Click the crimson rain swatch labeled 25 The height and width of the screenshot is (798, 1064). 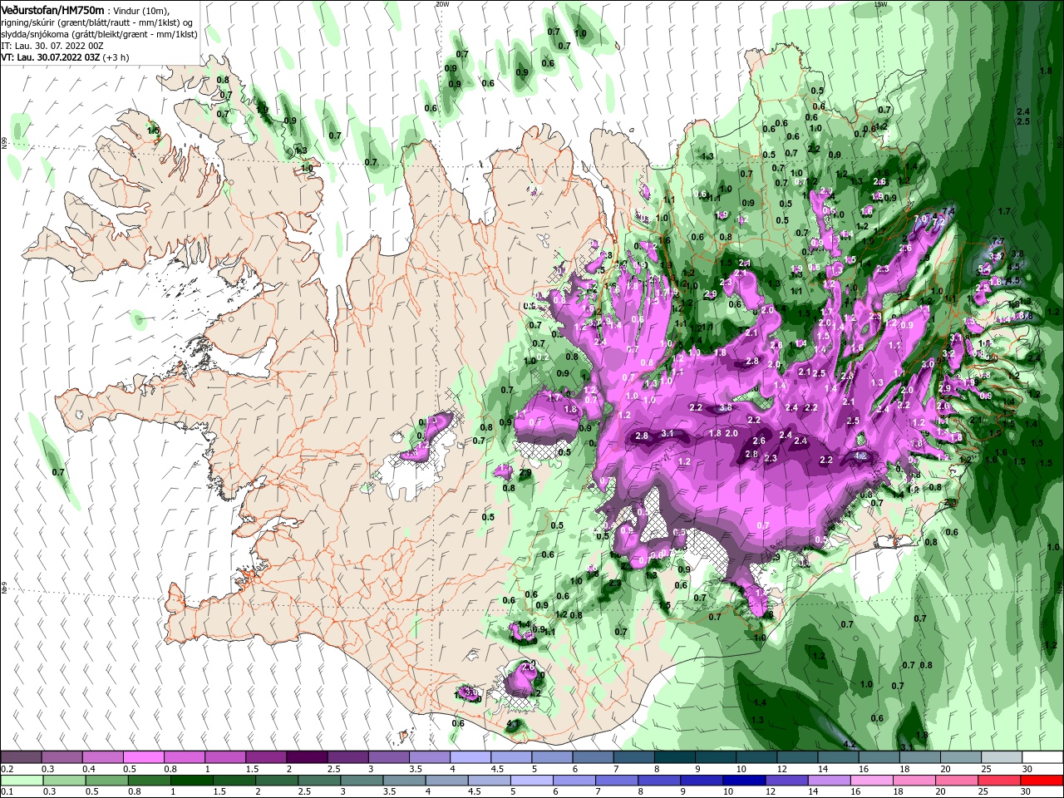pyautogui.click(x=1002, y=781)
